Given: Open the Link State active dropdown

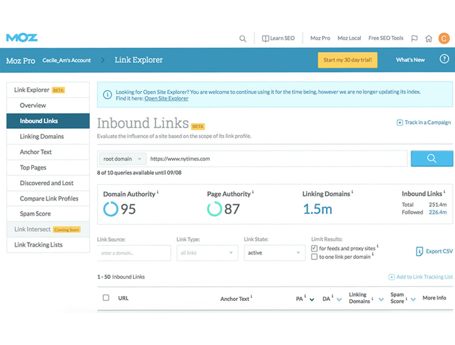Looking at the screenshot, I should tap(274, 253).
